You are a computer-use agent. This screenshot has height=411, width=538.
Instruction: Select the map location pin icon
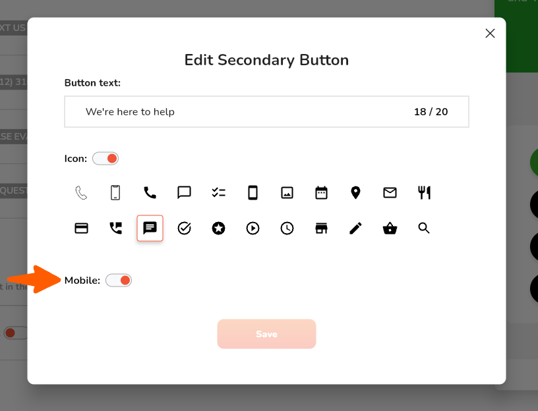pyautogui.click(x=356, y=192)
